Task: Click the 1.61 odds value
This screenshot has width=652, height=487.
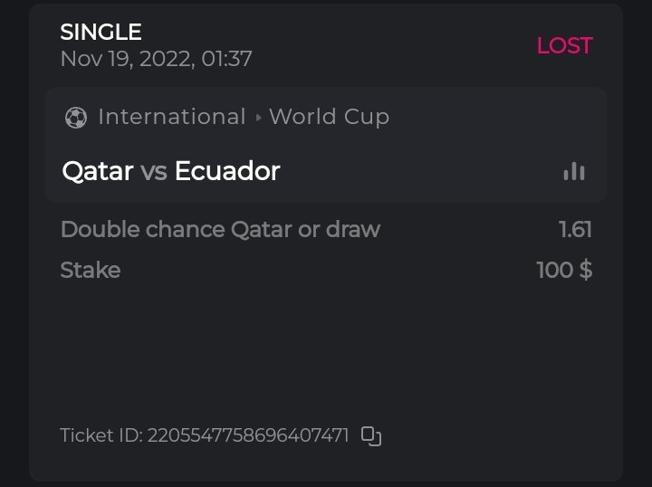Action: click(x=575, y=229)
